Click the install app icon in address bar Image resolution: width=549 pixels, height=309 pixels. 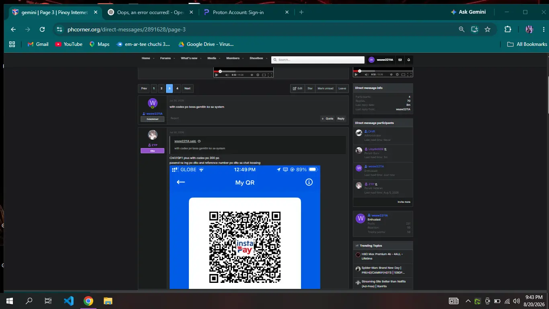pos(475,29)
